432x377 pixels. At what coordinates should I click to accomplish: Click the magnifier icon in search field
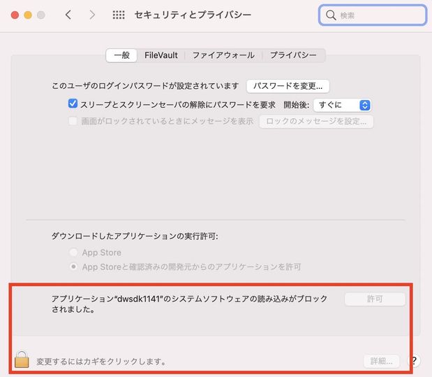click(331, 15)
